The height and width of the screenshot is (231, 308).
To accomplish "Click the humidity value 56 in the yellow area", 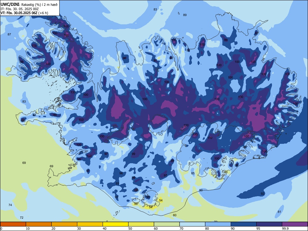I will tap(136, 204).
